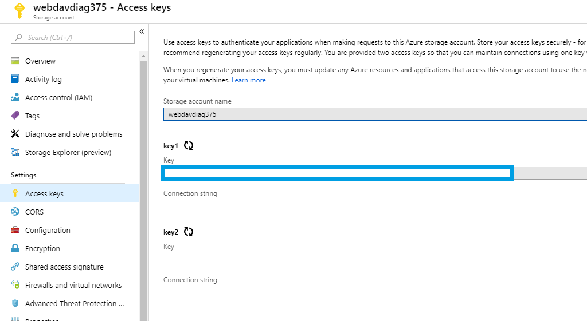Click the Diagnose and solve problems icon
The width and height of the screenshot is (587, 321).
[15, 134]
